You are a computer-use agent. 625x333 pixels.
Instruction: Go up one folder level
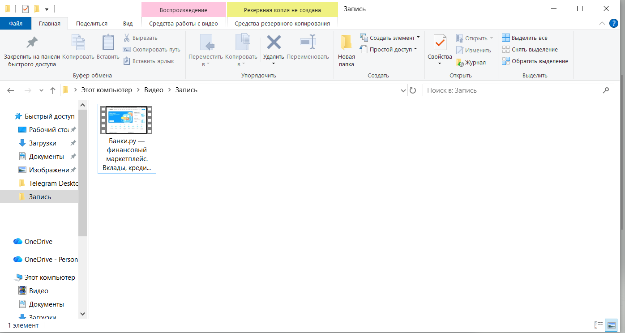53,90
